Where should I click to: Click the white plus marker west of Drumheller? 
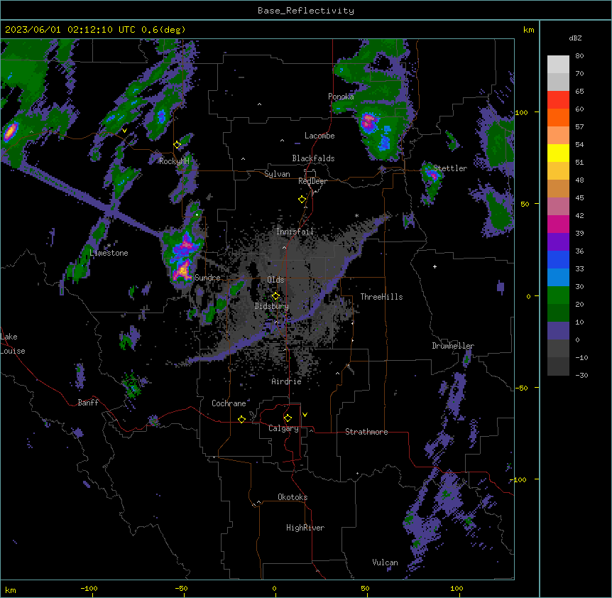point(435,266)
